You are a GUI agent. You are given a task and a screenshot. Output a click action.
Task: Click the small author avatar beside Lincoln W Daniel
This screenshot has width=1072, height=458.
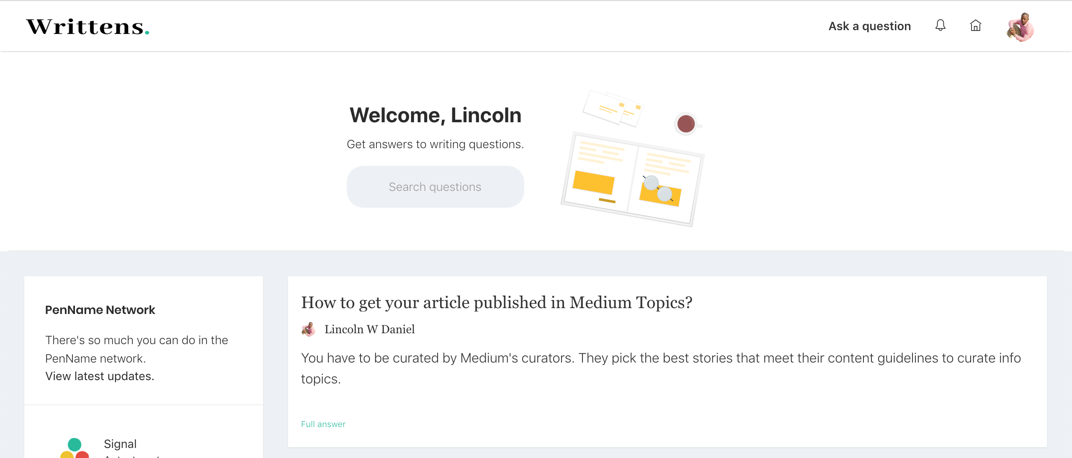(x=309, y=329)
